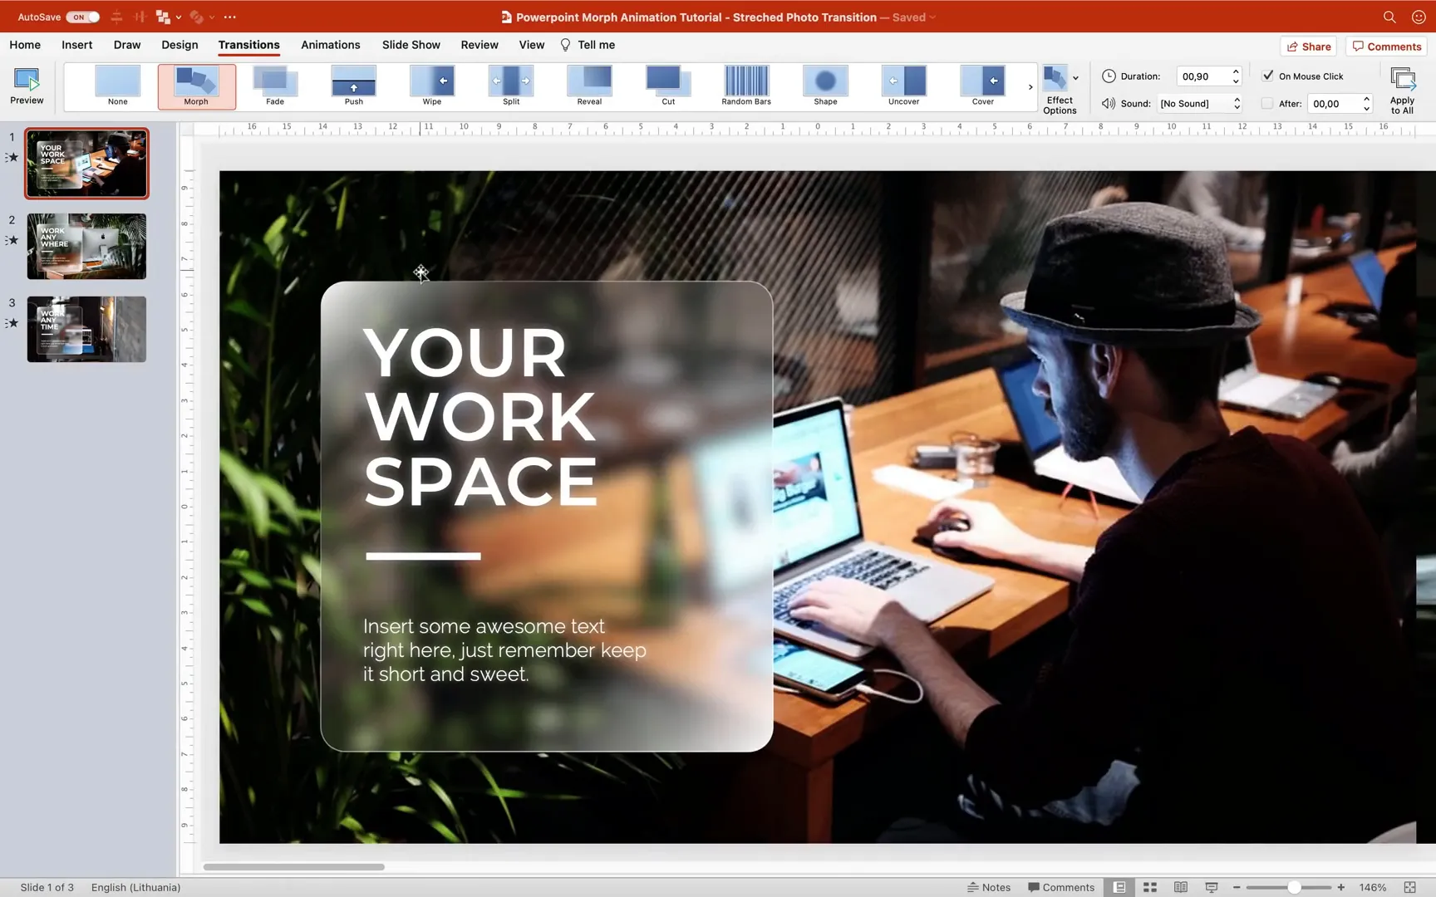Select the Morph transition
The image size is (1436, 897).
point(196,86)
